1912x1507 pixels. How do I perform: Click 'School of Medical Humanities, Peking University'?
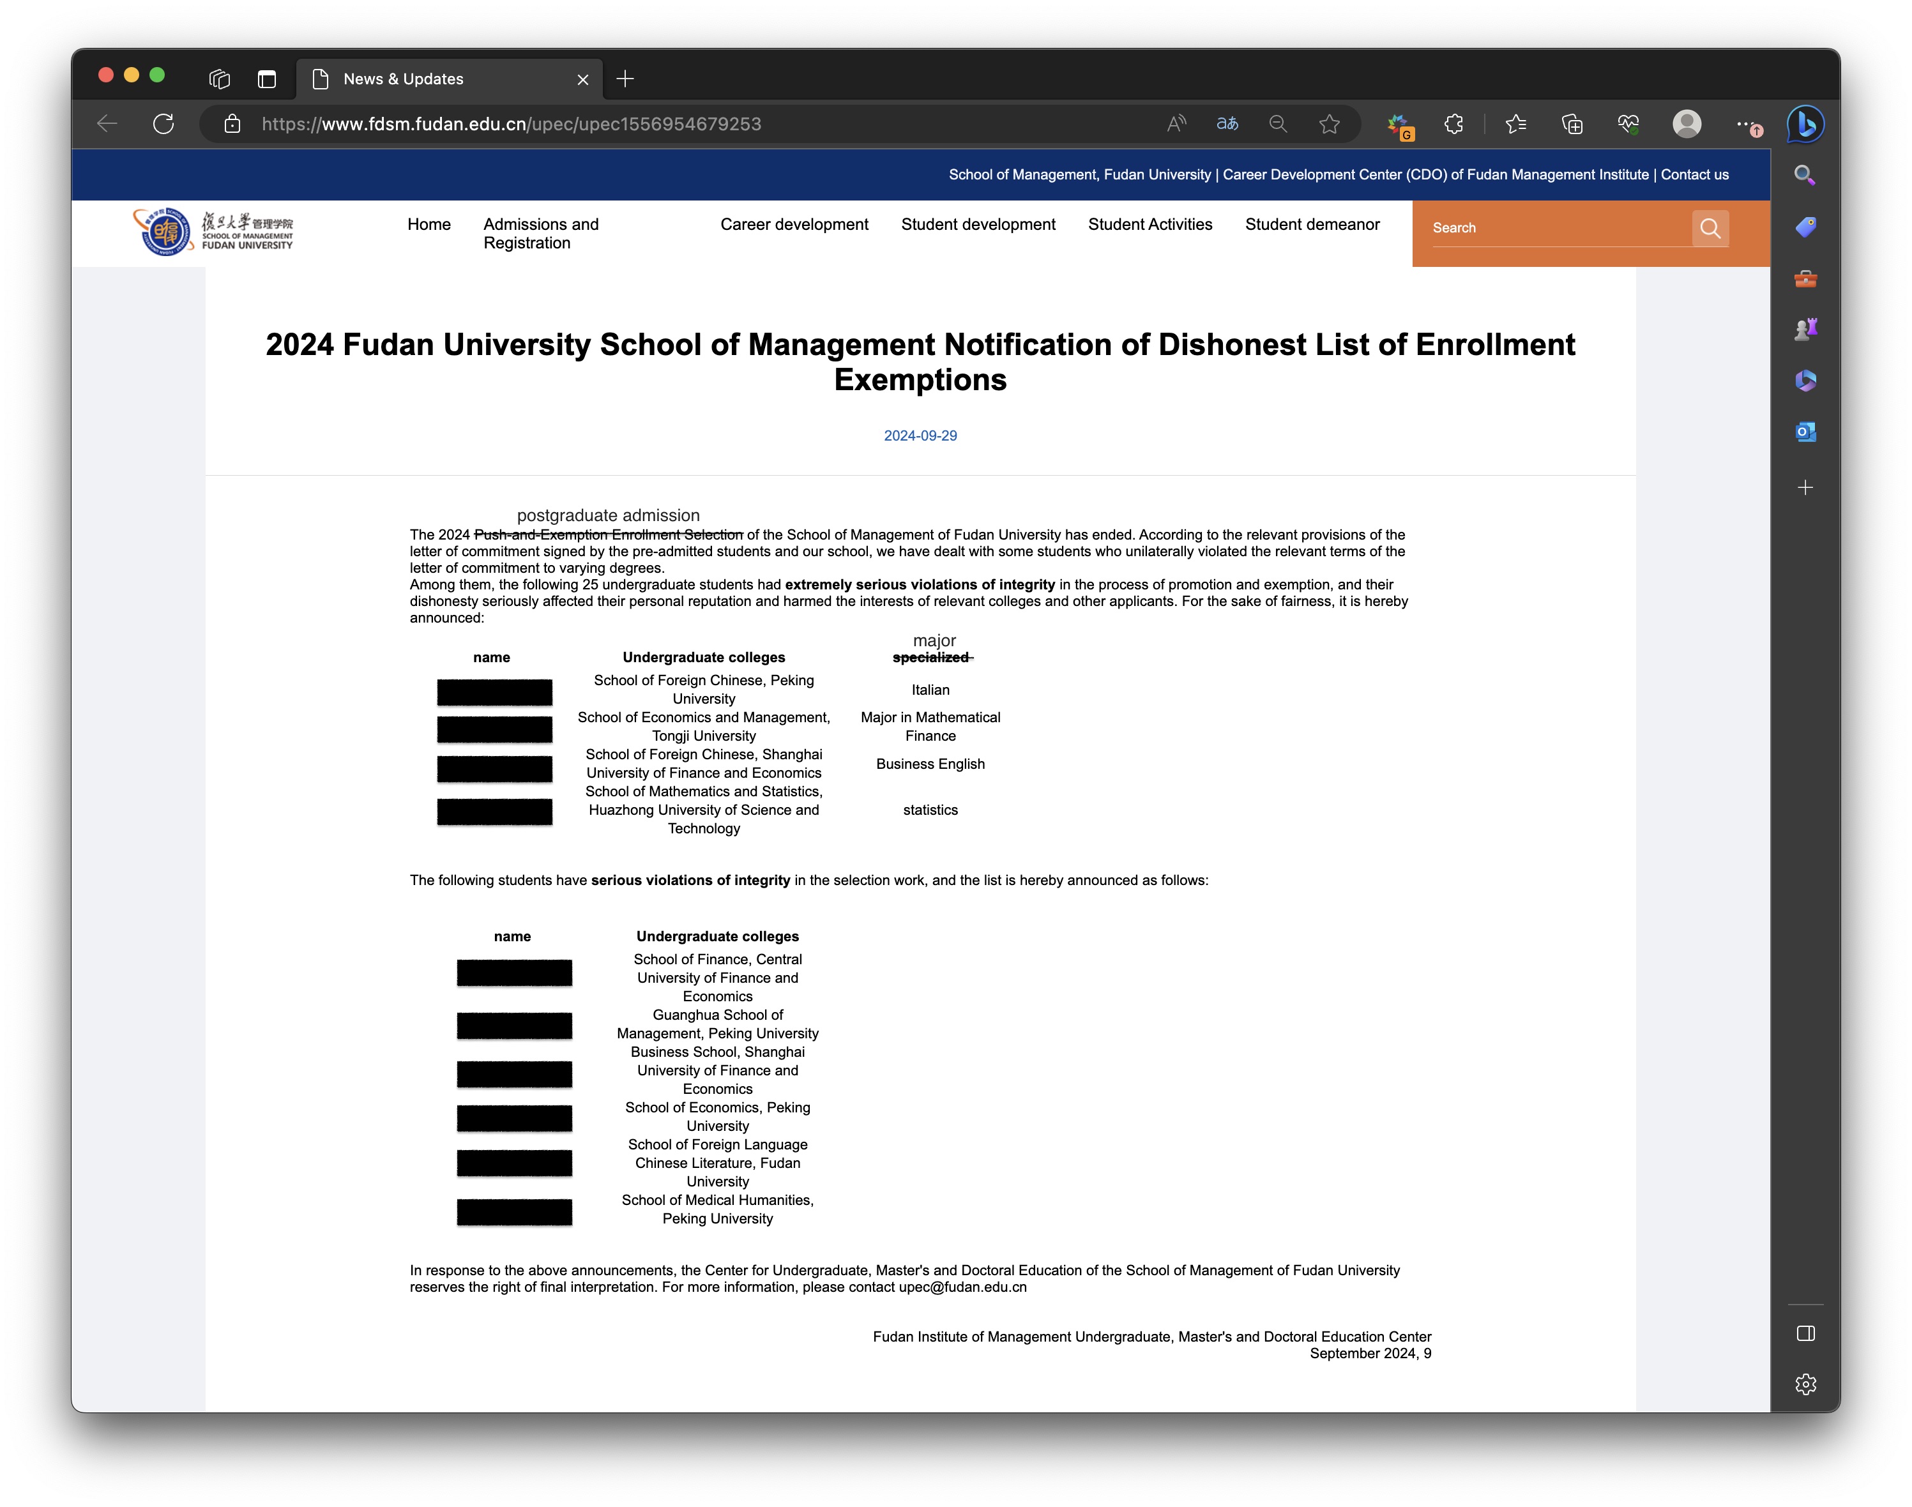coord(717,1209)
